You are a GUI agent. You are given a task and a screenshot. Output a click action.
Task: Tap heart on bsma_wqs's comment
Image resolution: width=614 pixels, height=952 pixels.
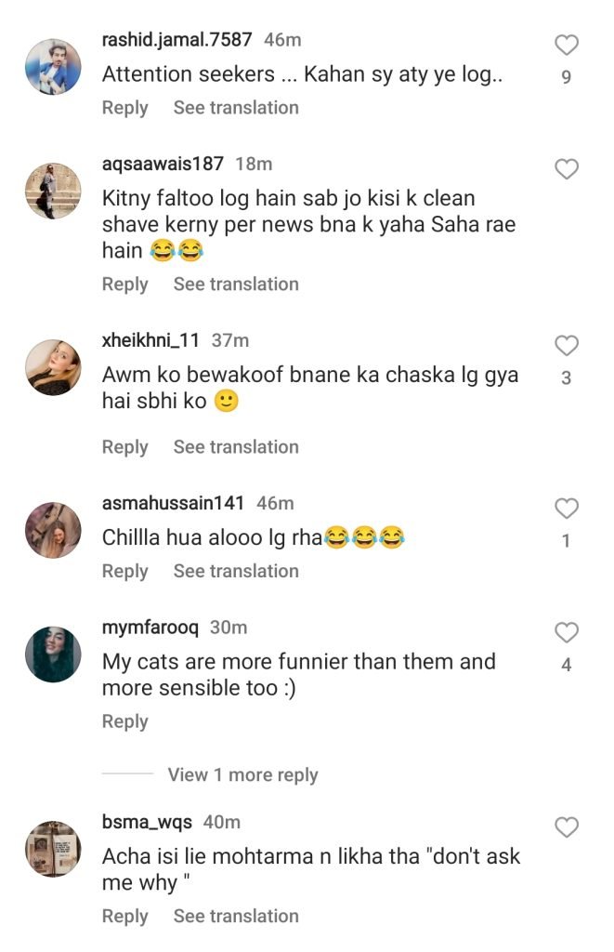tap(566, 827)
